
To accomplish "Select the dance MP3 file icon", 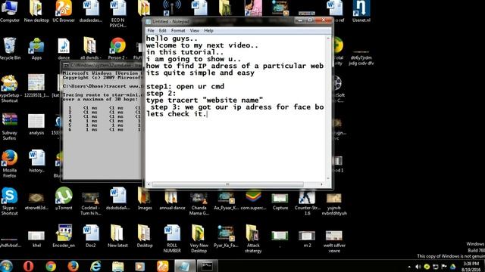I will pos(64,48).
